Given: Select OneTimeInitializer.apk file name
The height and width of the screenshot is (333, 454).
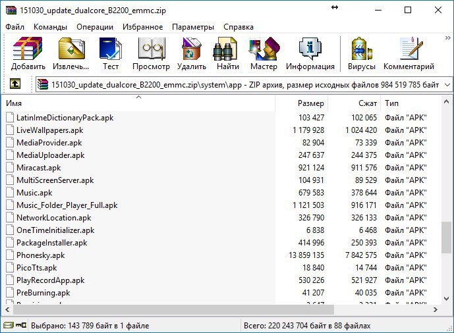Looking at the screenshot, I should point(55,230).
